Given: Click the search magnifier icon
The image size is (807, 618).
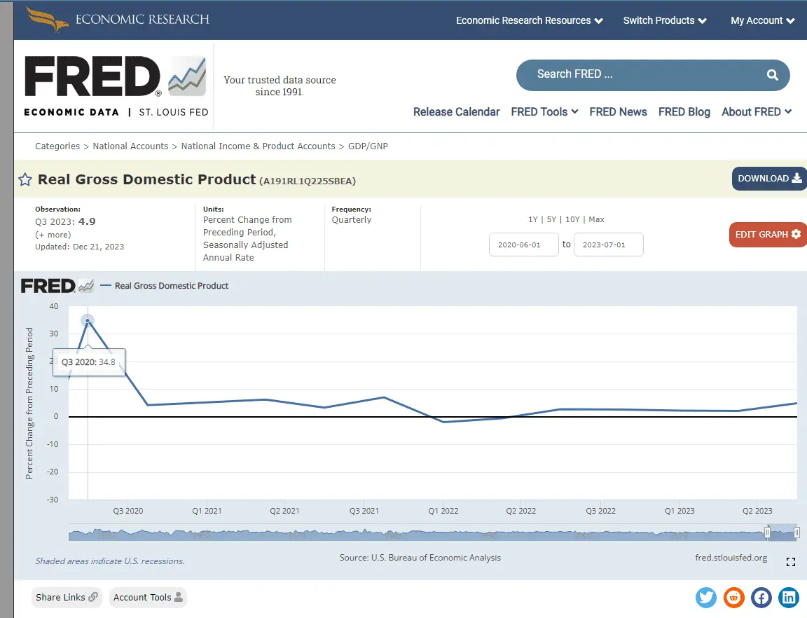Looking at the screenshot, I should point(772,75).
